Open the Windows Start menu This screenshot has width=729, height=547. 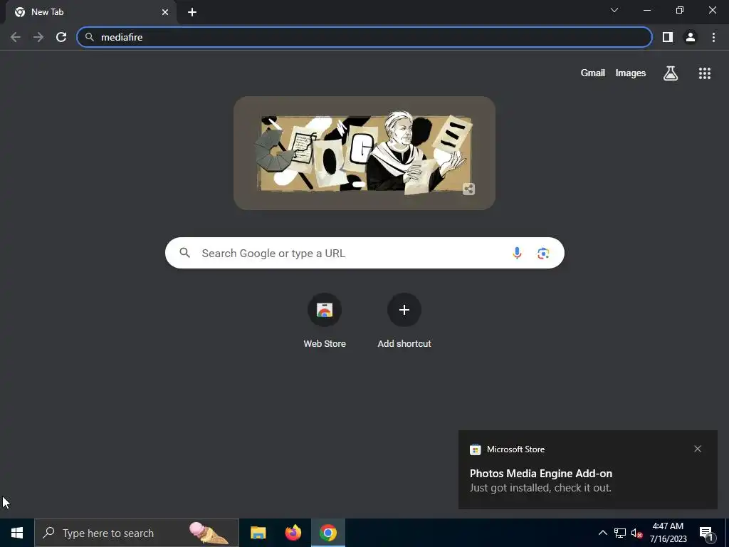click(17, 533)
